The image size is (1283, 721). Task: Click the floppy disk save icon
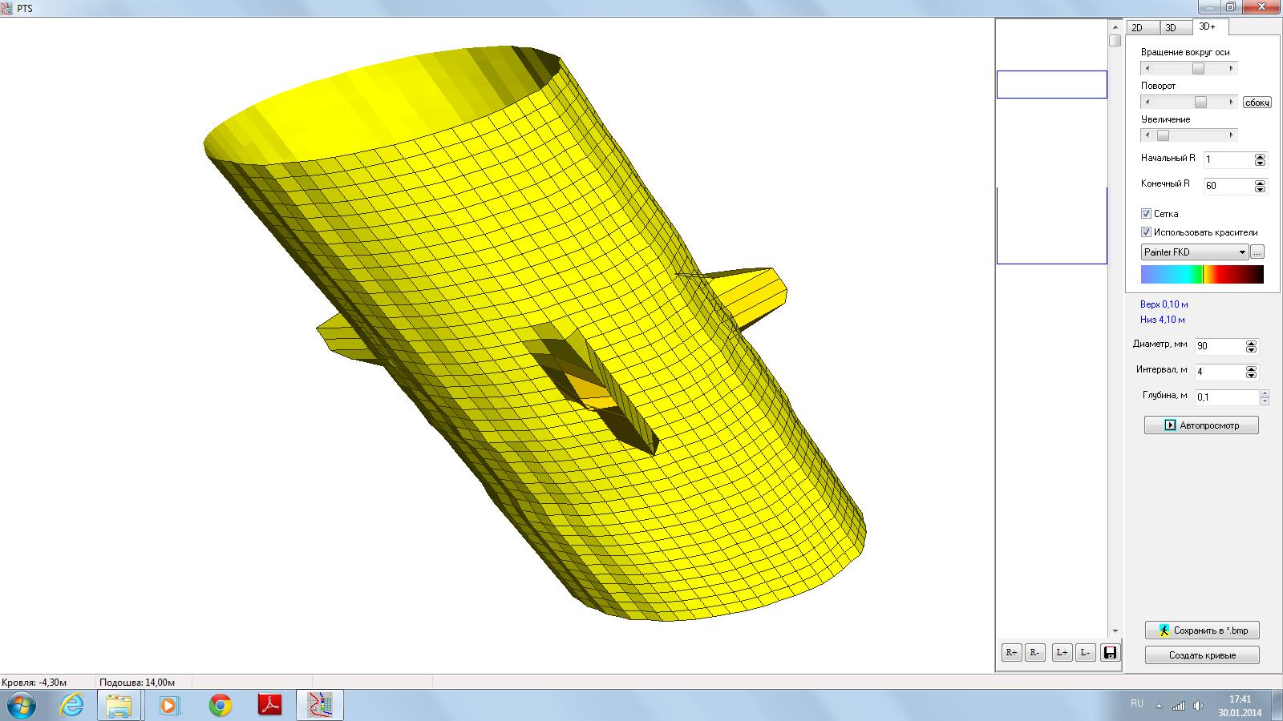coord(1110,653)
